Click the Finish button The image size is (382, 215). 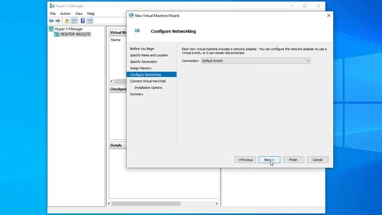click(x=293, y=159)
